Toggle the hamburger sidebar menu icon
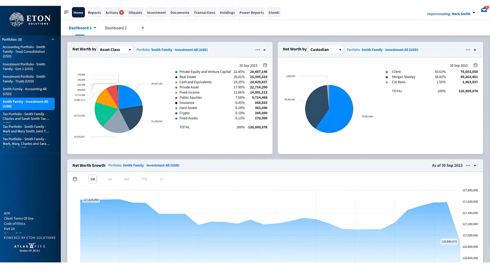The height and width of the screenshot is (275, 490). (x=66, y=12)
